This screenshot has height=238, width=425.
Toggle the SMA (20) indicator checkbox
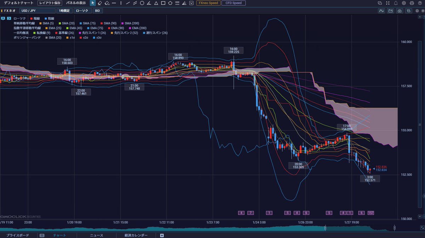(60, 23)
